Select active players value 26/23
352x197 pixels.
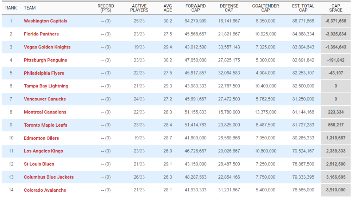point(139,177)
